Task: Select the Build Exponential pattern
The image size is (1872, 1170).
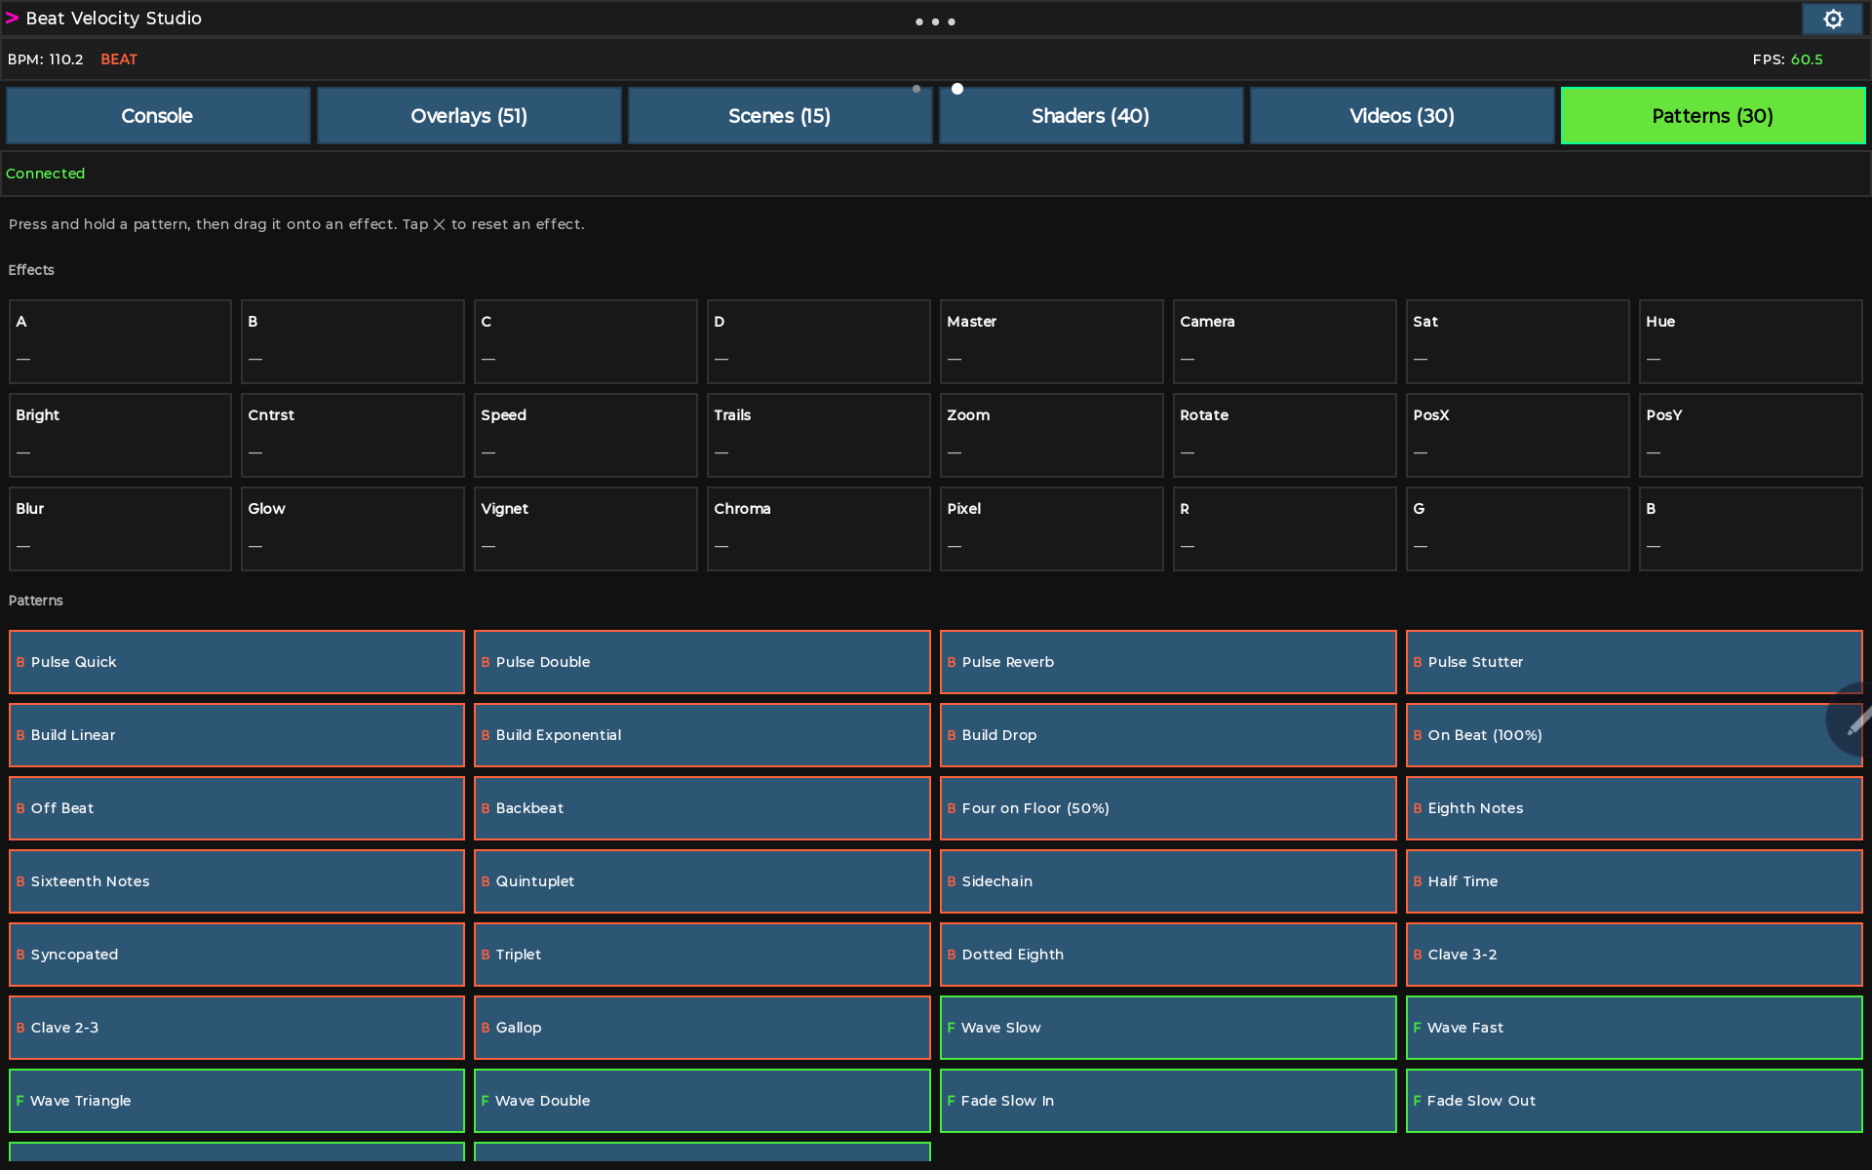Action: [x=702, y=735]
